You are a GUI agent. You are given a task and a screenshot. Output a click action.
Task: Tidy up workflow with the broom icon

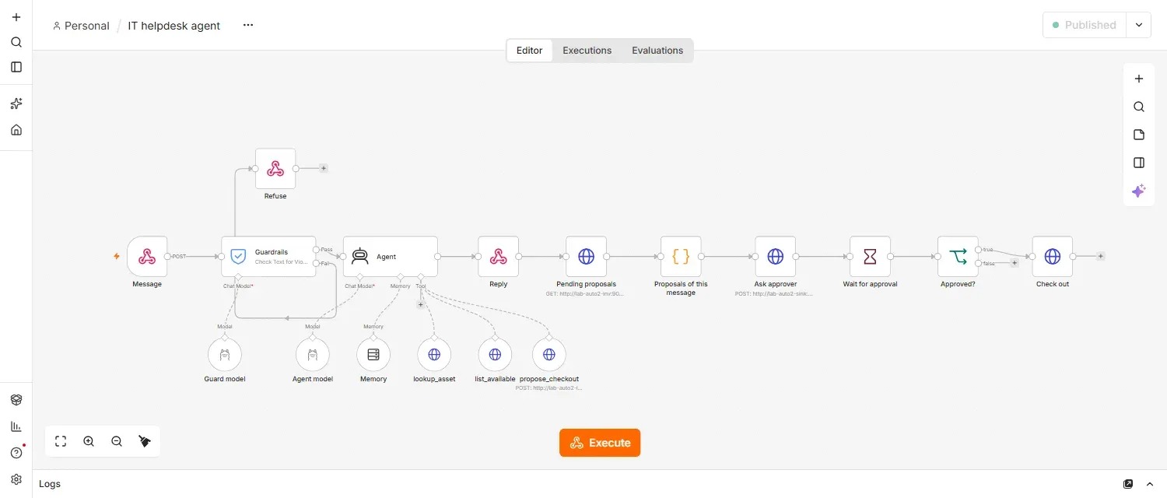[x=145, y=441]
